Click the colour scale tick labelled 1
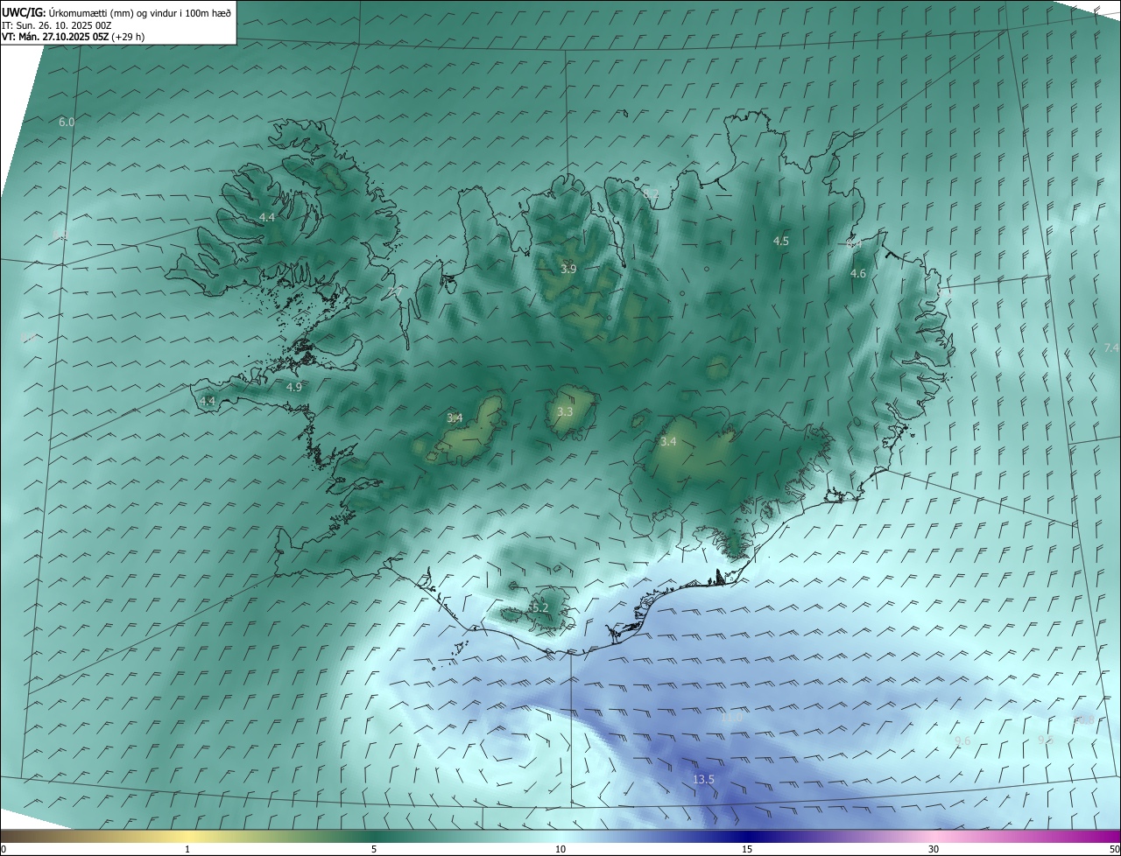 187,849
